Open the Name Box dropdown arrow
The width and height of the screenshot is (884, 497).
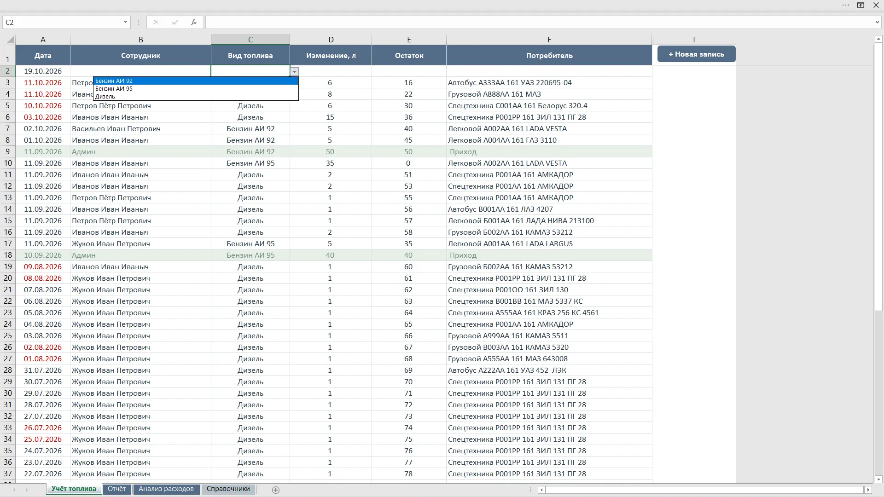pos(125,22)
